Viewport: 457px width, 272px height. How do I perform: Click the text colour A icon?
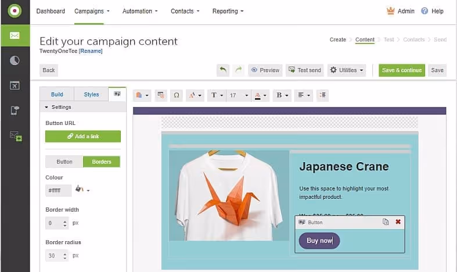257,95
